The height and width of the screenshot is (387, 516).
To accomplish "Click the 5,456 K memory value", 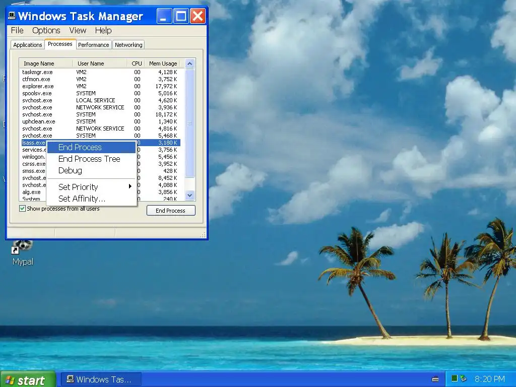I will (167, 157).
